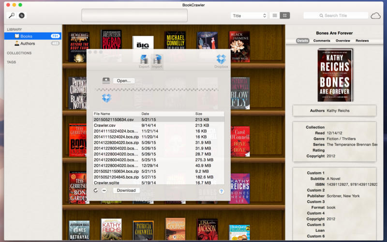Image resolution: width=387 pixels, height=242 pixels.
Task: Select the 275.3 MB backup file
Action: coord(159,160)
